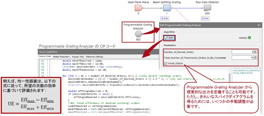Viewport: 264px width, 116px height.
Task: Click the input connector arrow of Raw Data Detector
Action: 202,8
